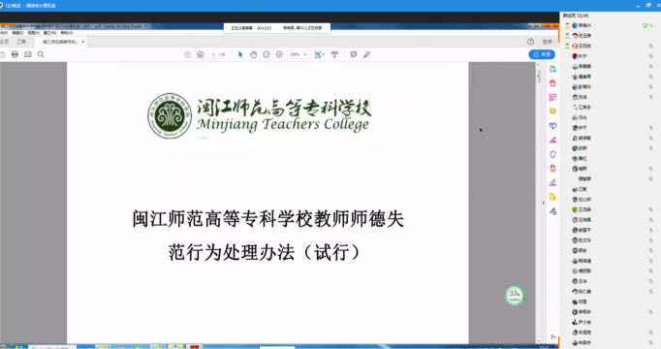The width and height of the screenshot is (661, 349).
Task: Select the arrow selection tool
Action: pyautogui.click(x=240, y=54)
